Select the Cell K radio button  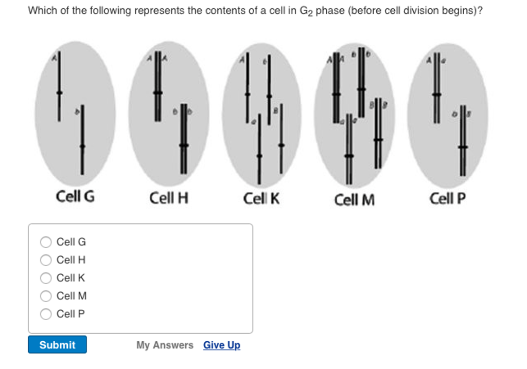click(x=46, y=278)
